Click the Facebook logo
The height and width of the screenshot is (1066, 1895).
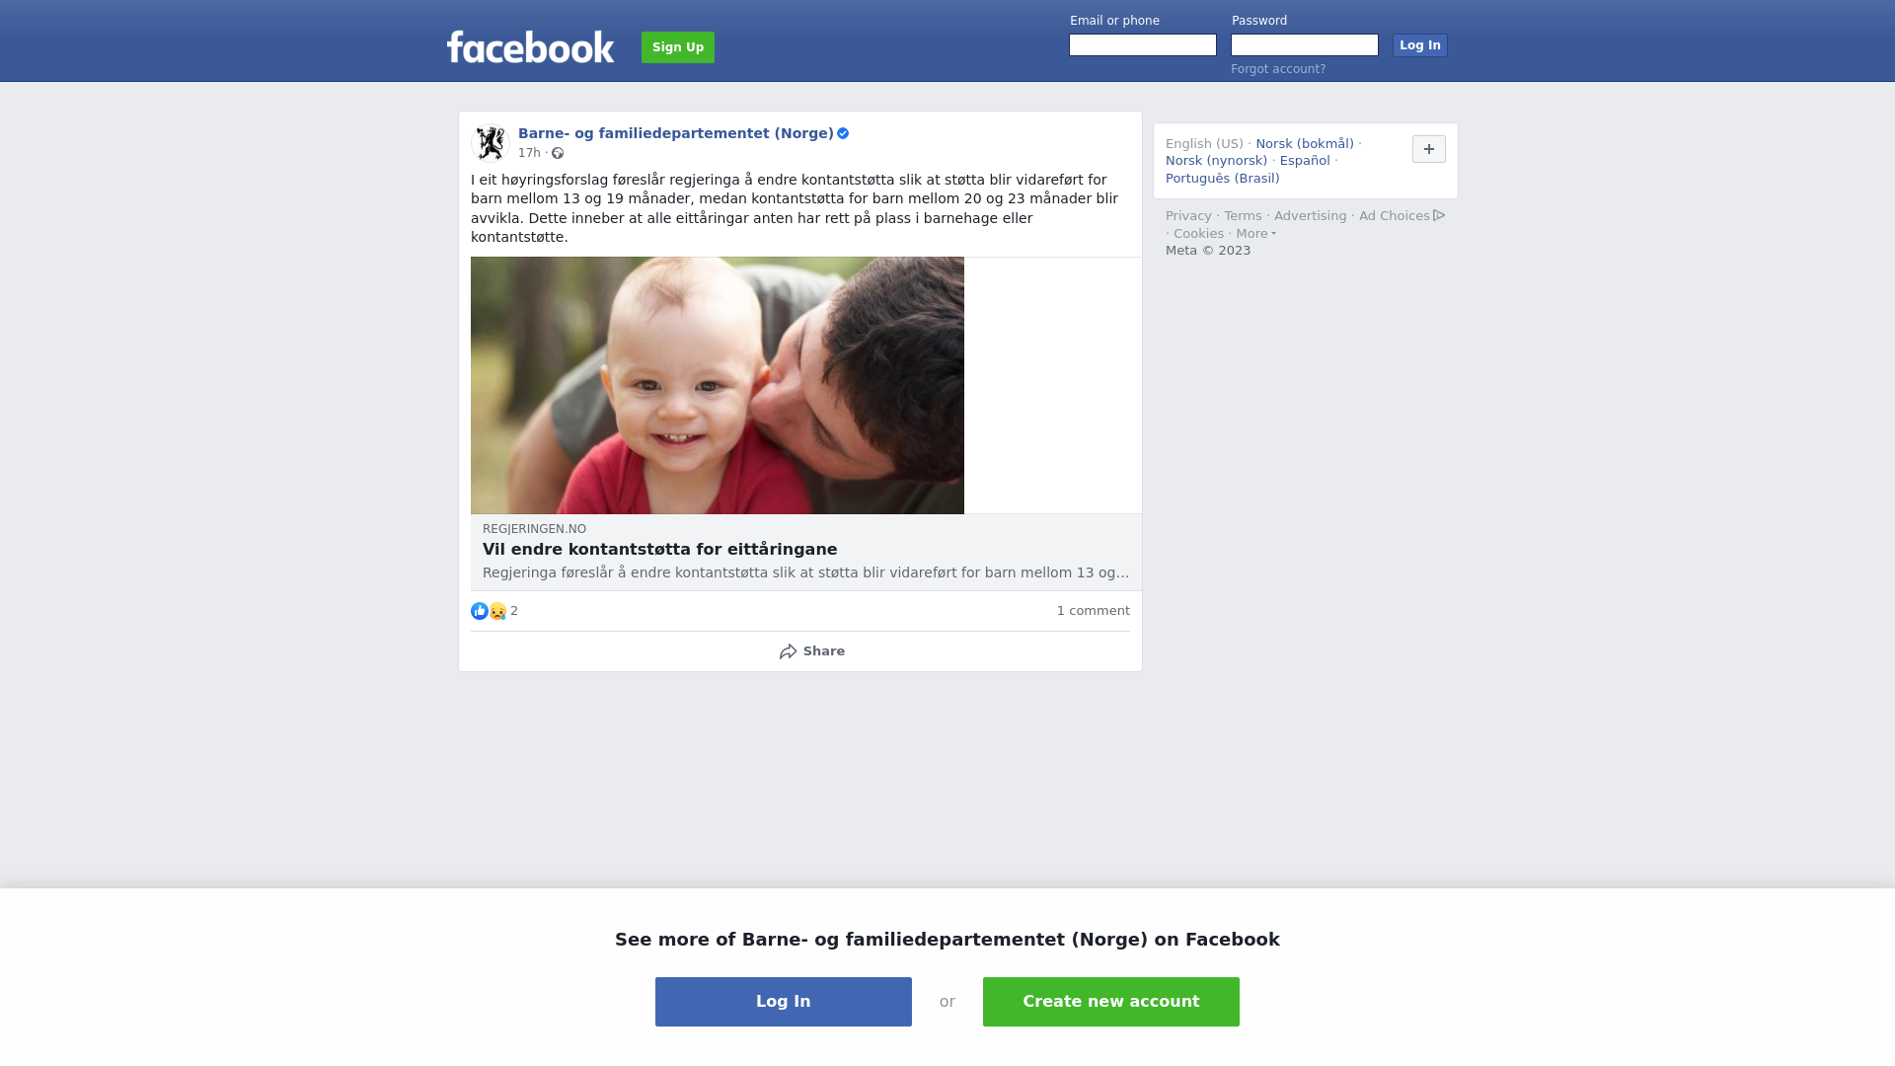click(530, 46)
